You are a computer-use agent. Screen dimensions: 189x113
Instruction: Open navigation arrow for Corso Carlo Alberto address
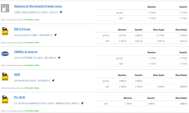pyautogui.click(x=61, y=12)
